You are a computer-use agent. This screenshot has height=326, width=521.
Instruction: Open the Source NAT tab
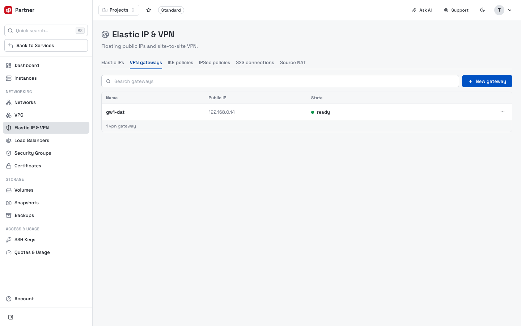(x=293, y=63)
